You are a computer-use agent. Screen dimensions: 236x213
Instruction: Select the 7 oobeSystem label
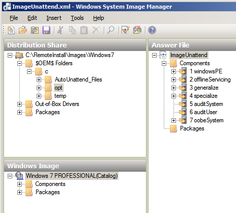tap(206, 120)
